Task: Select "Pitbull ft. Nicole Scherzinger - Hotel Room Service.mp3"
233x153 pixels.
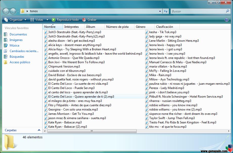Action: 186,97
